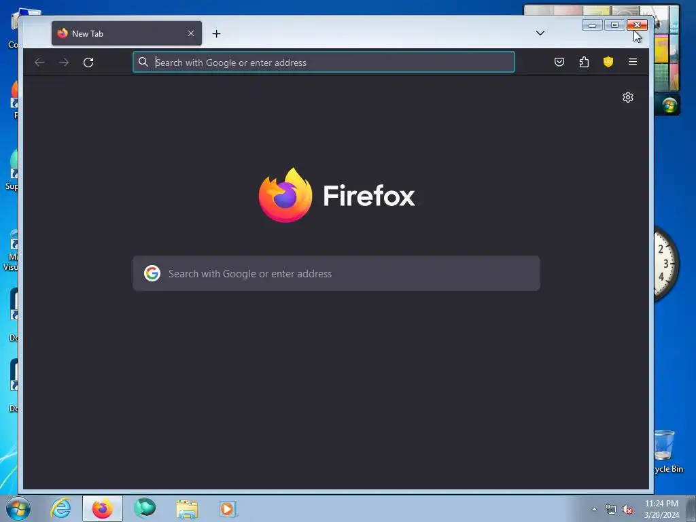
Task: Click the network status tray icon
Action: click(611, 510)
